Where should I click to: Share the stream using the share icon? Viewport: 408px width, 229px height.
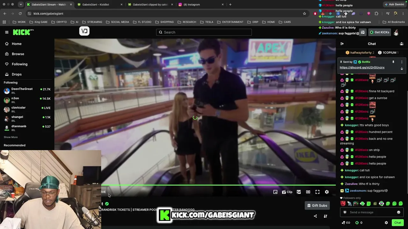[x=315, y=216]
